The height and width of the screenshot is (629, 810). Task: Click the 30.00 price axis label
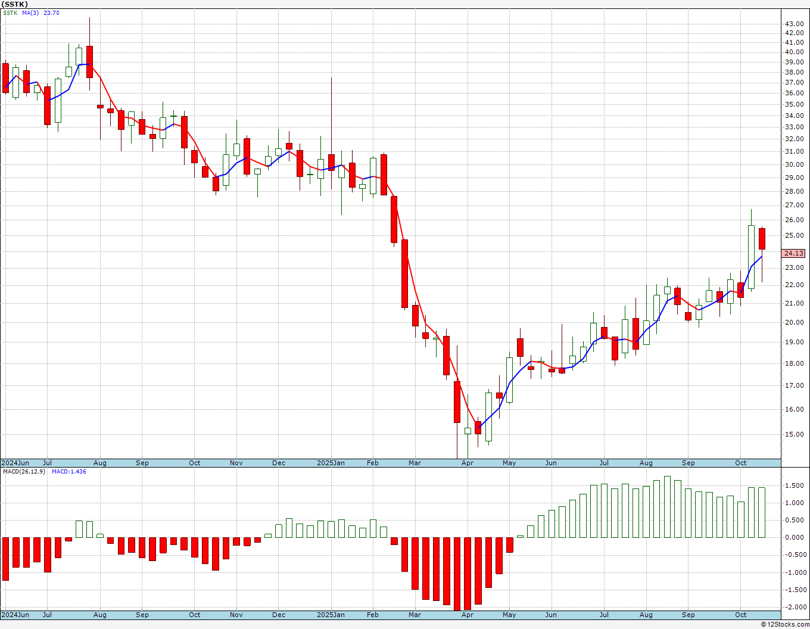pos(794,164)
